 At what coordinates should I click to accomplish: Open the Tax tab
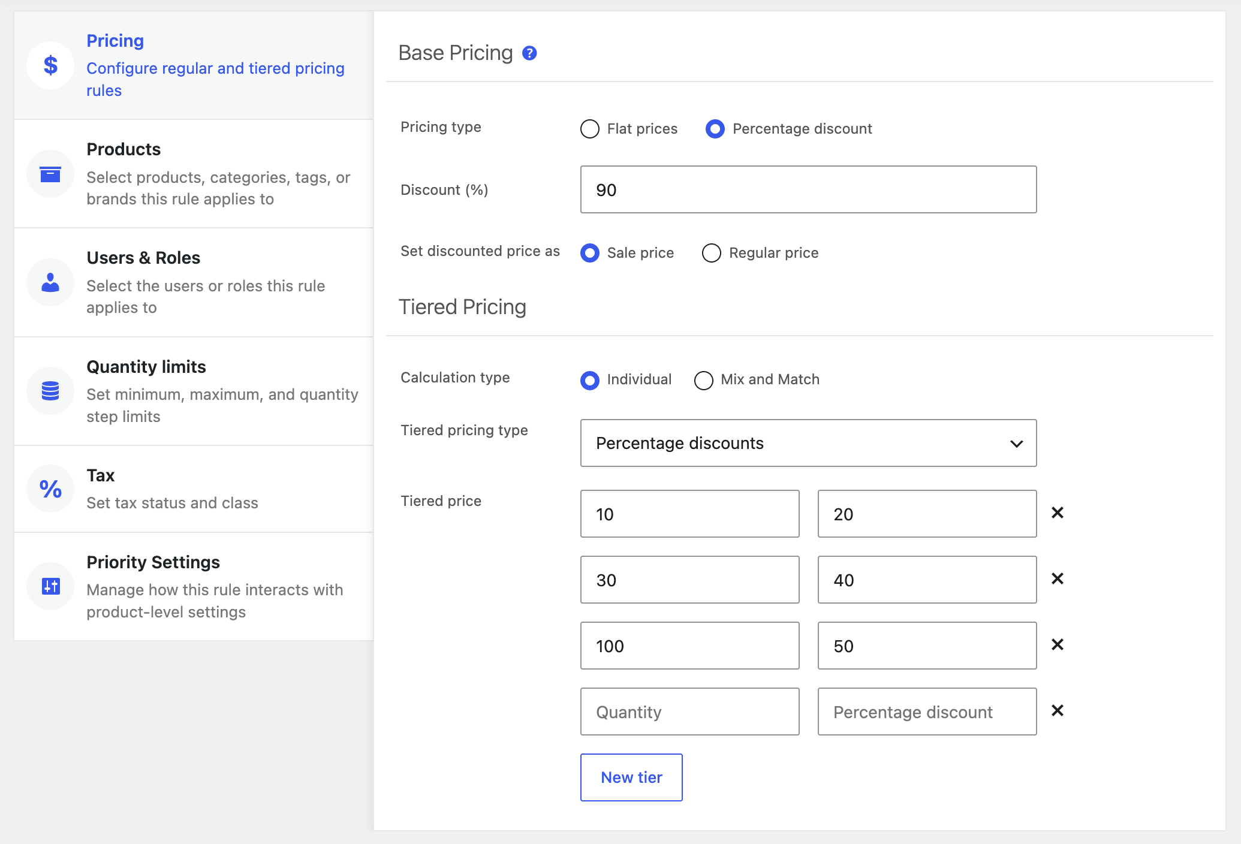194,489
